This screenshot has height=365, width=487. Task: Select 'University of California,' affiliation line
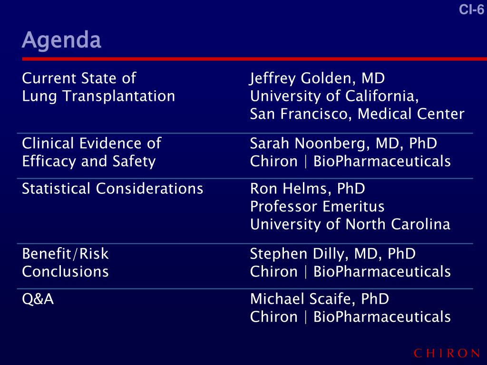[334, 96]
